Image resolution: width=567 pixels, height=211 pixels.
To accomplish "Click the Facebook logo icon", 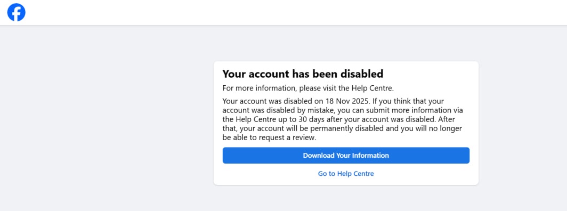I will (x=17, y=12).
